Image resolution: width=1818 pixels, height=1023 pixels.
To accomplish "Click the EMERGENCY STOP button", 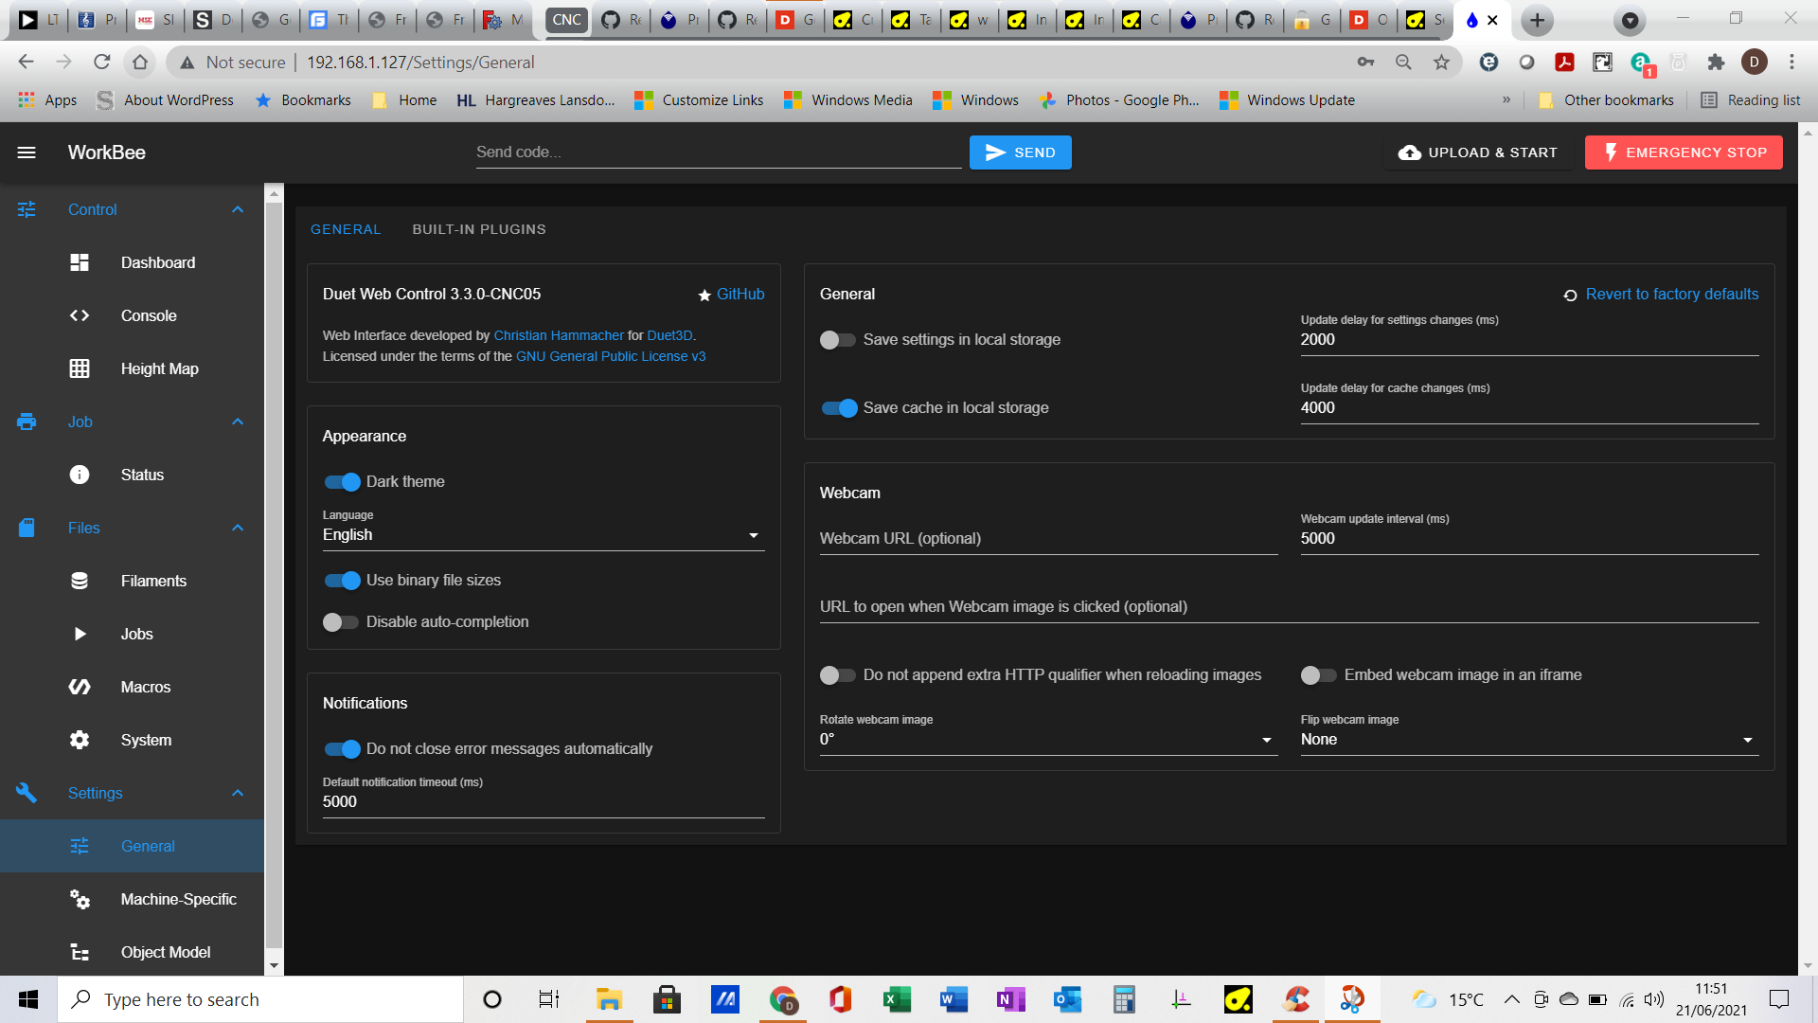I will pos(1684,153).
